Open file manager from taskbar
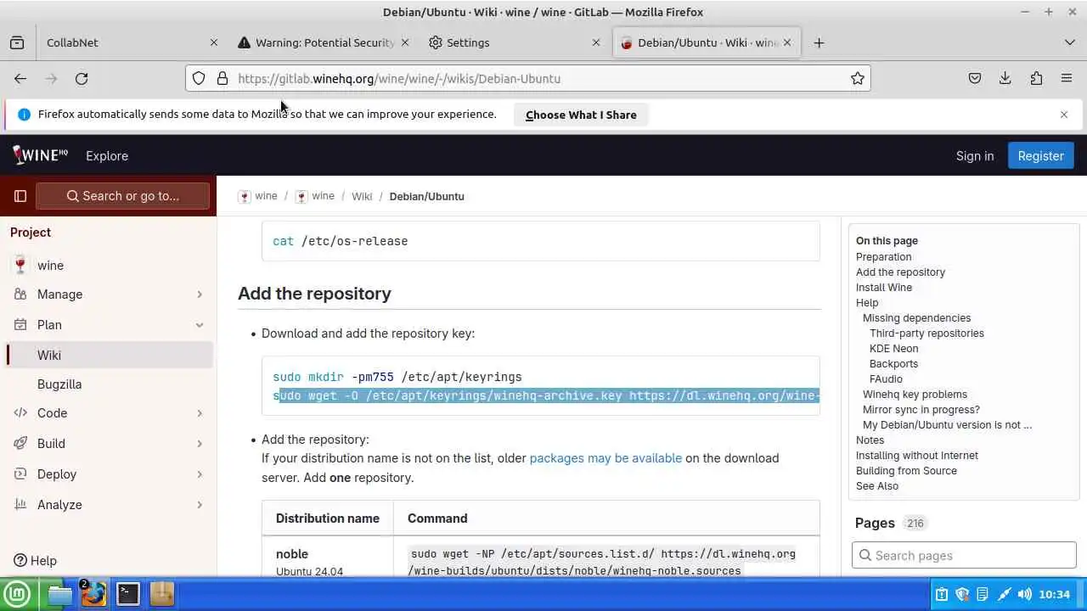Screen dimensions: 1087x611 point(60,594)
